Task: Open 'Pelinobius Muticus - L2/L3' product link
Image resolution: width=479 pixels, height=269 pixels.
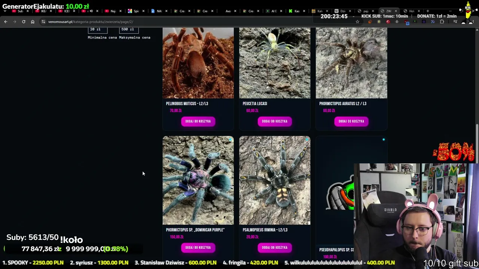Action: click(187, 104)
